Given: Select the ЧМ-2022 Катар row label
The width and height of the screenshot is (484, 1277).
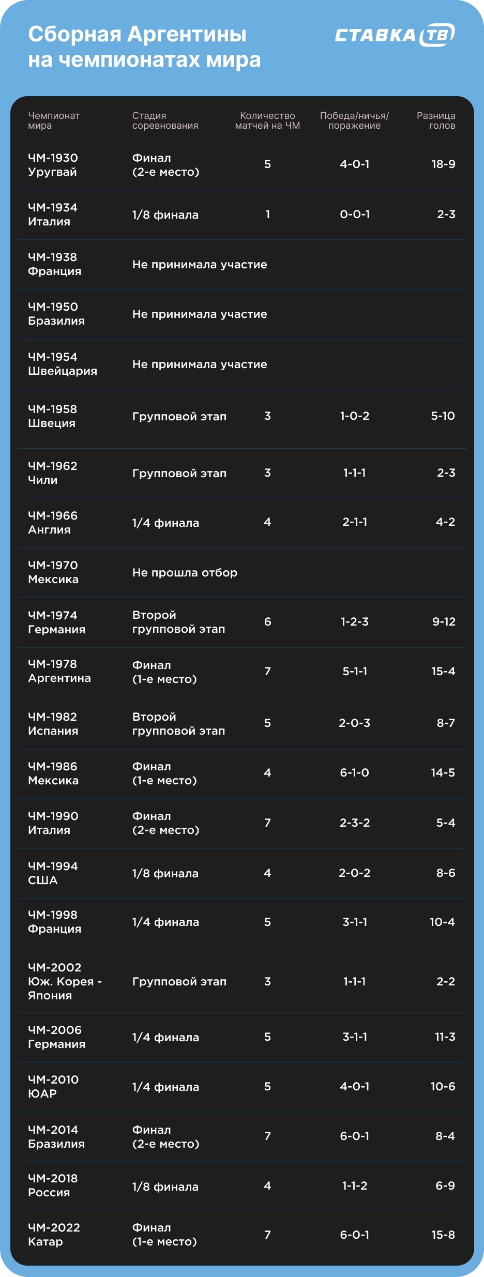Looking at the screenshot, I should click(54, 1235).
